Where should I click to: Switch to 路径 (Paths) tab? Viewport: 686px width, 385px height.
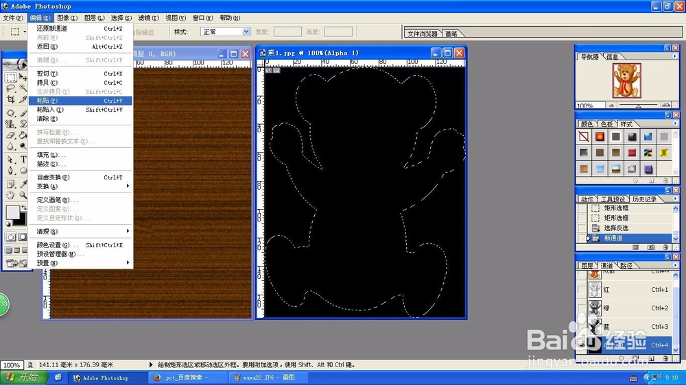pos(626,266)
